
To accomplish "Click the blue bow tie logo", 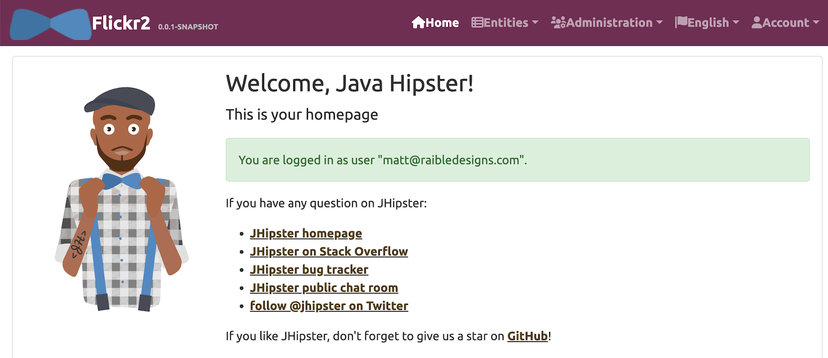I will pyautogui.click(x=50, y=24).
